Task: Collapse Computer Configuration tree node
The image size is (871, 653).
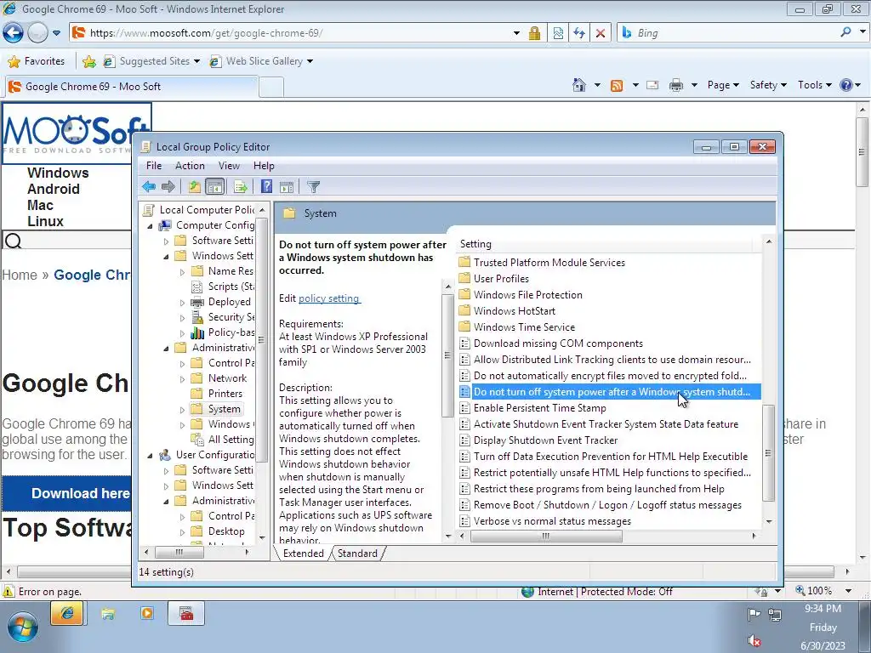Action: (150, 226)
